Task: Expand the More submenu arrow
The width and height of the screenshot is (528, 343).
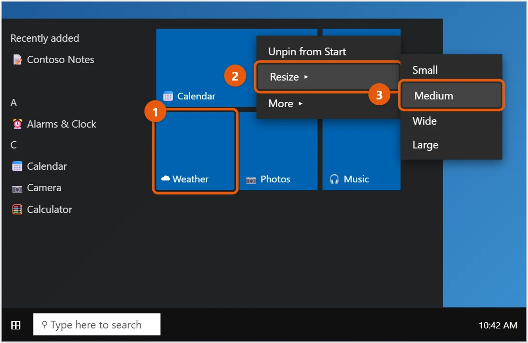Action: click(x=301, y=103)
